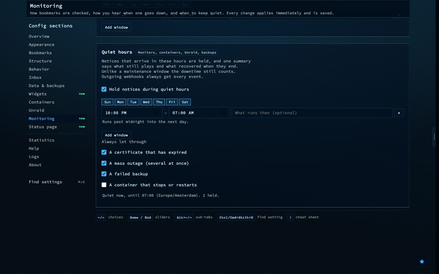Enable container stops or restarts exception
439x274 pixels.
click(x=104, y=185)
